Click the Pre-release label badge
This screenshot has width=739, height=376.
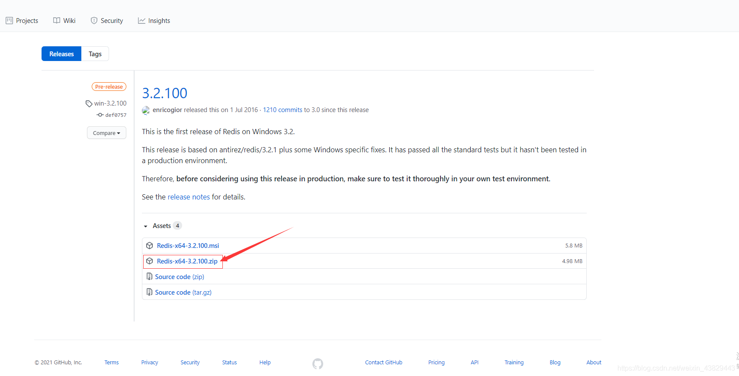point(109,87)
